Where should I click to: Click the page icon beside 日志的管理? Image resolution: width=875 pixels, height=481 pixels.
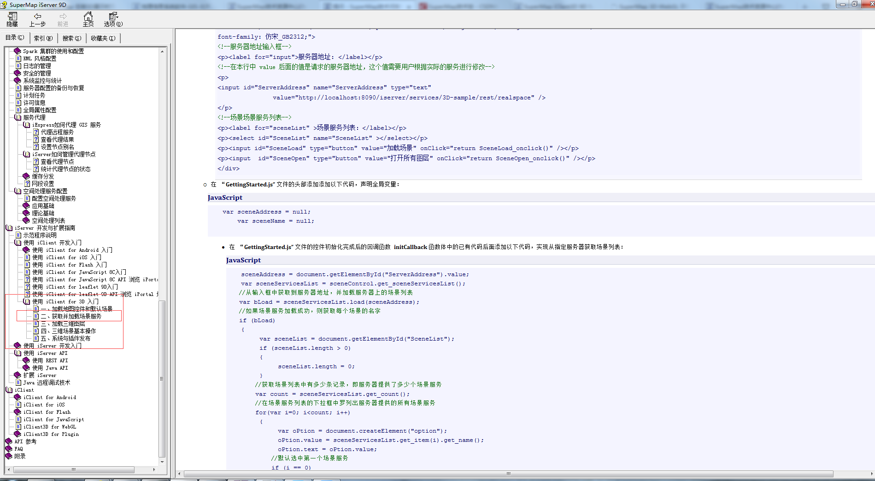(x=18, y=66)
